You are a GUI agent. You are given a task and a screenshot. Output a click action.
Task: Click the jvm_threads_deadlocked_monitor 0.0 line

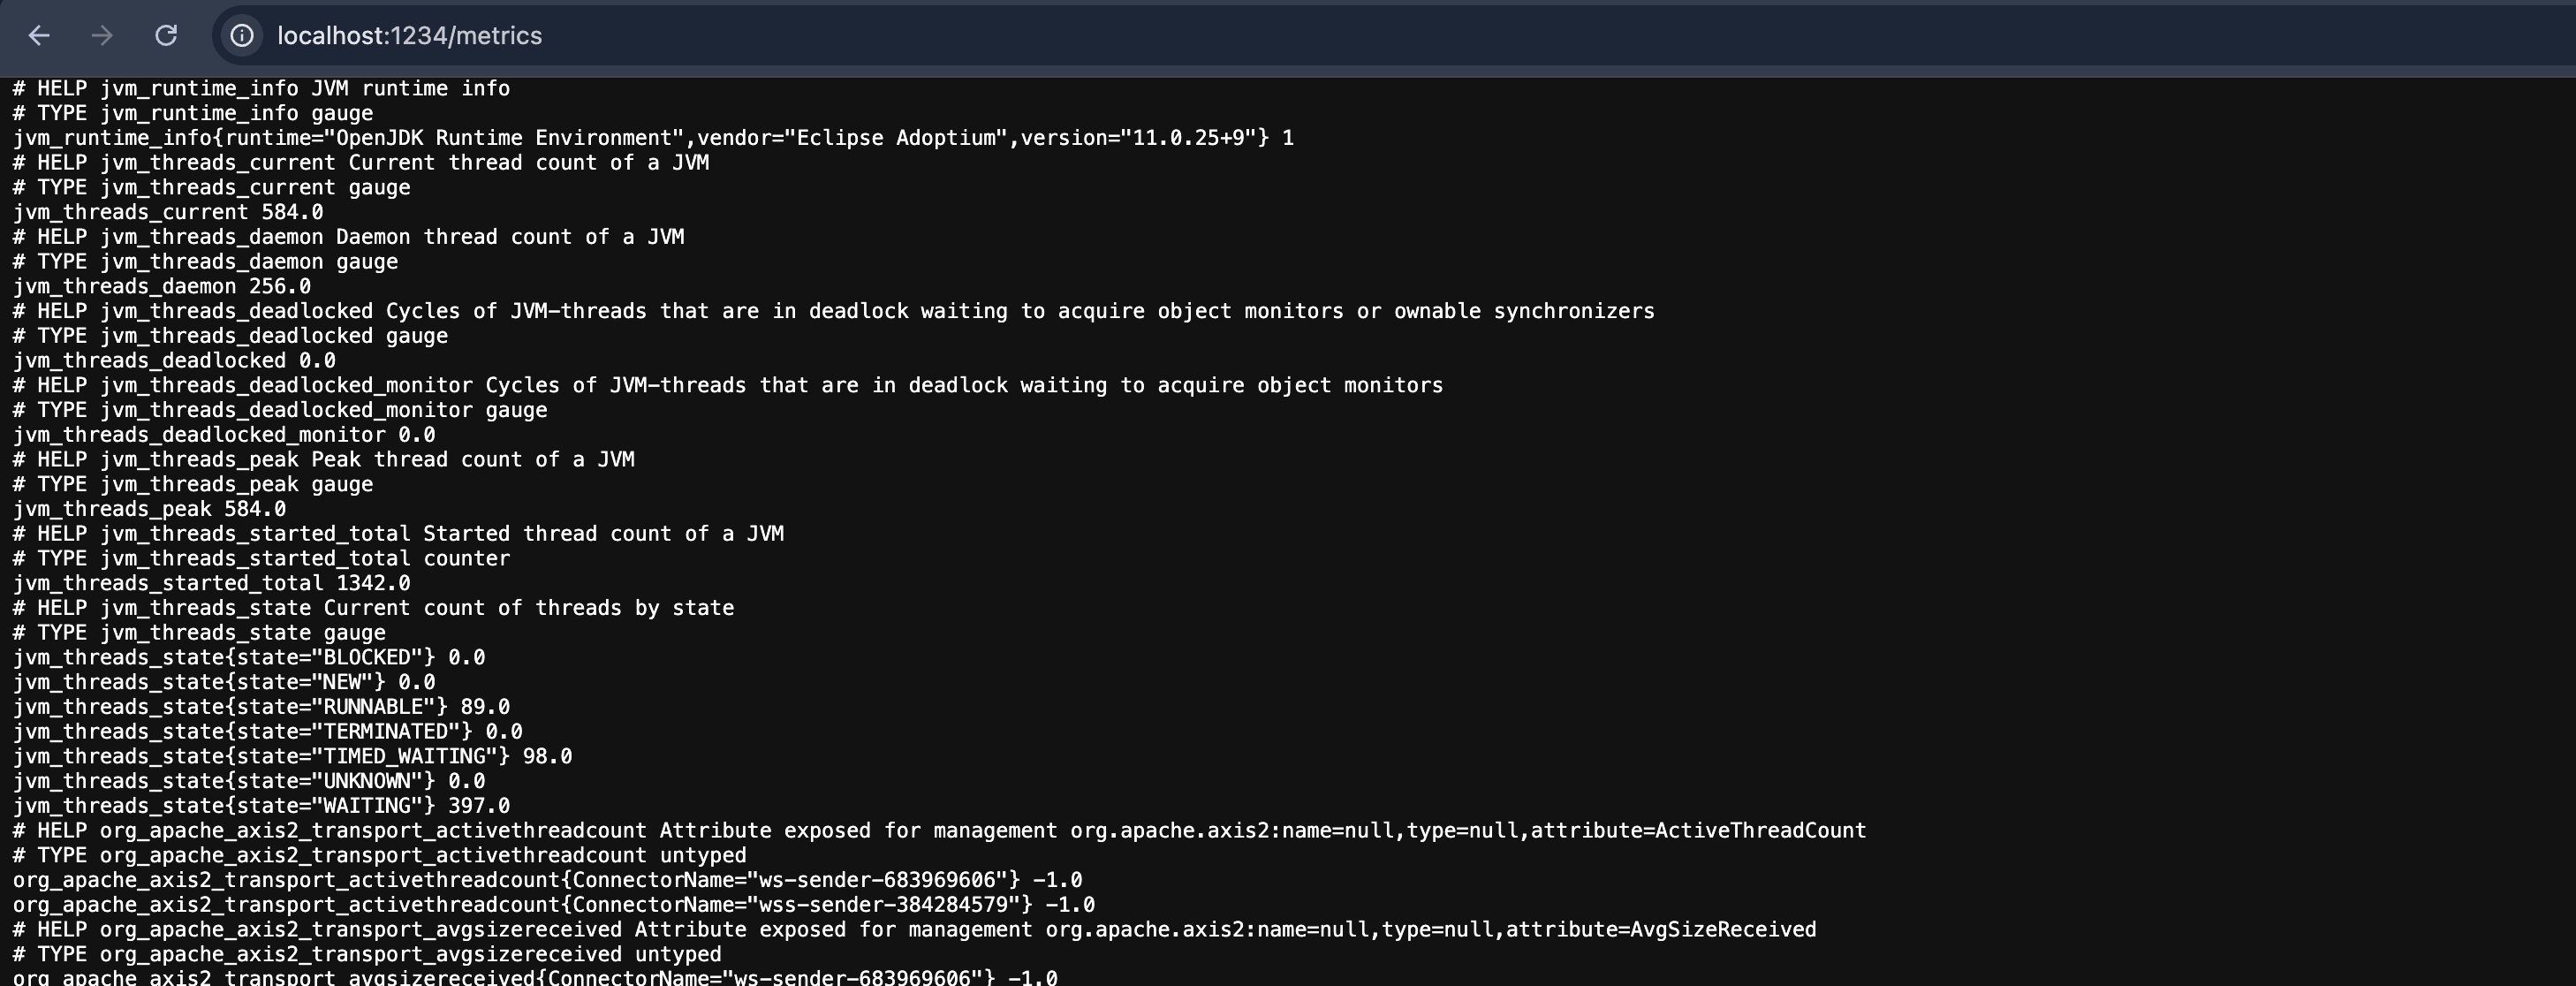[224, 435]
